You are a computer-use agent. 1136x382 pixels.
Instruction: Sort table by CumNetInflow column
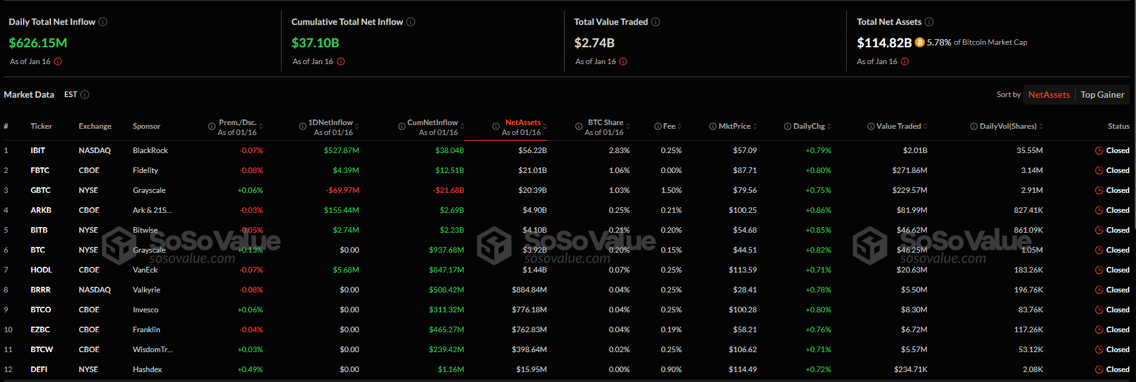pos(433,123)
